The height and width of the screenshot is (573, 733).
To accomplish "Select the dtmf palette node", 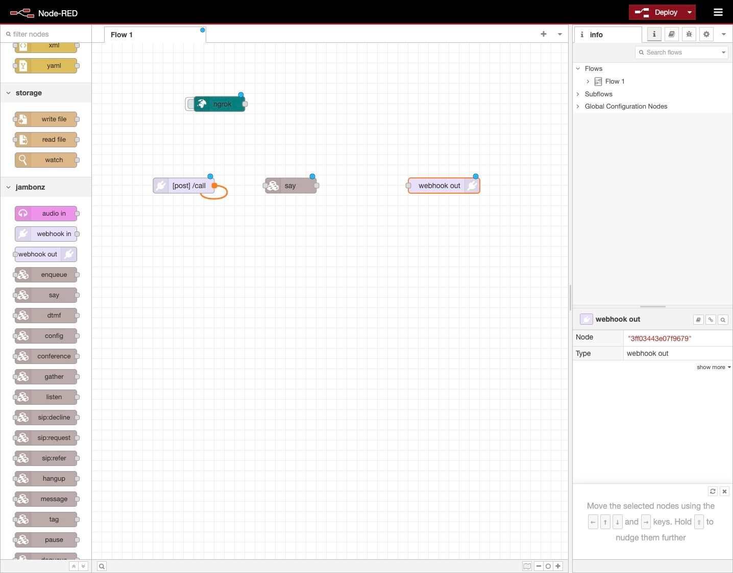I will coord(46,316).
